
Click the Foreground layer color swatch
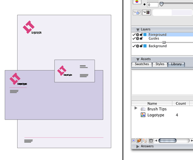(145, 35)
